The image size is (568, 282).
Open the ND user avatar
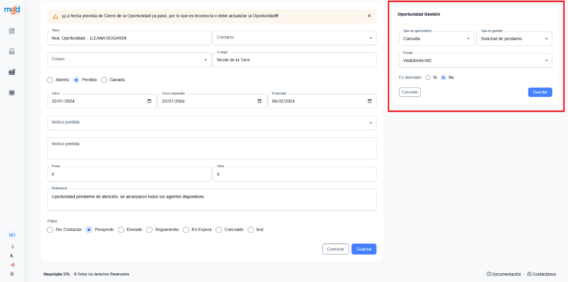pos(12,235)
